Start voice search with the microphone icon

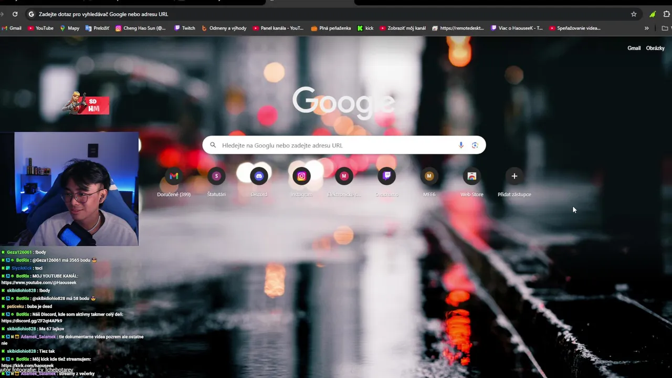point(461,145)
